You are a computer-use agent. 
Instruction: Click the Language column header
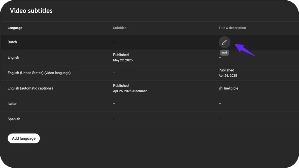click(15, 28)
